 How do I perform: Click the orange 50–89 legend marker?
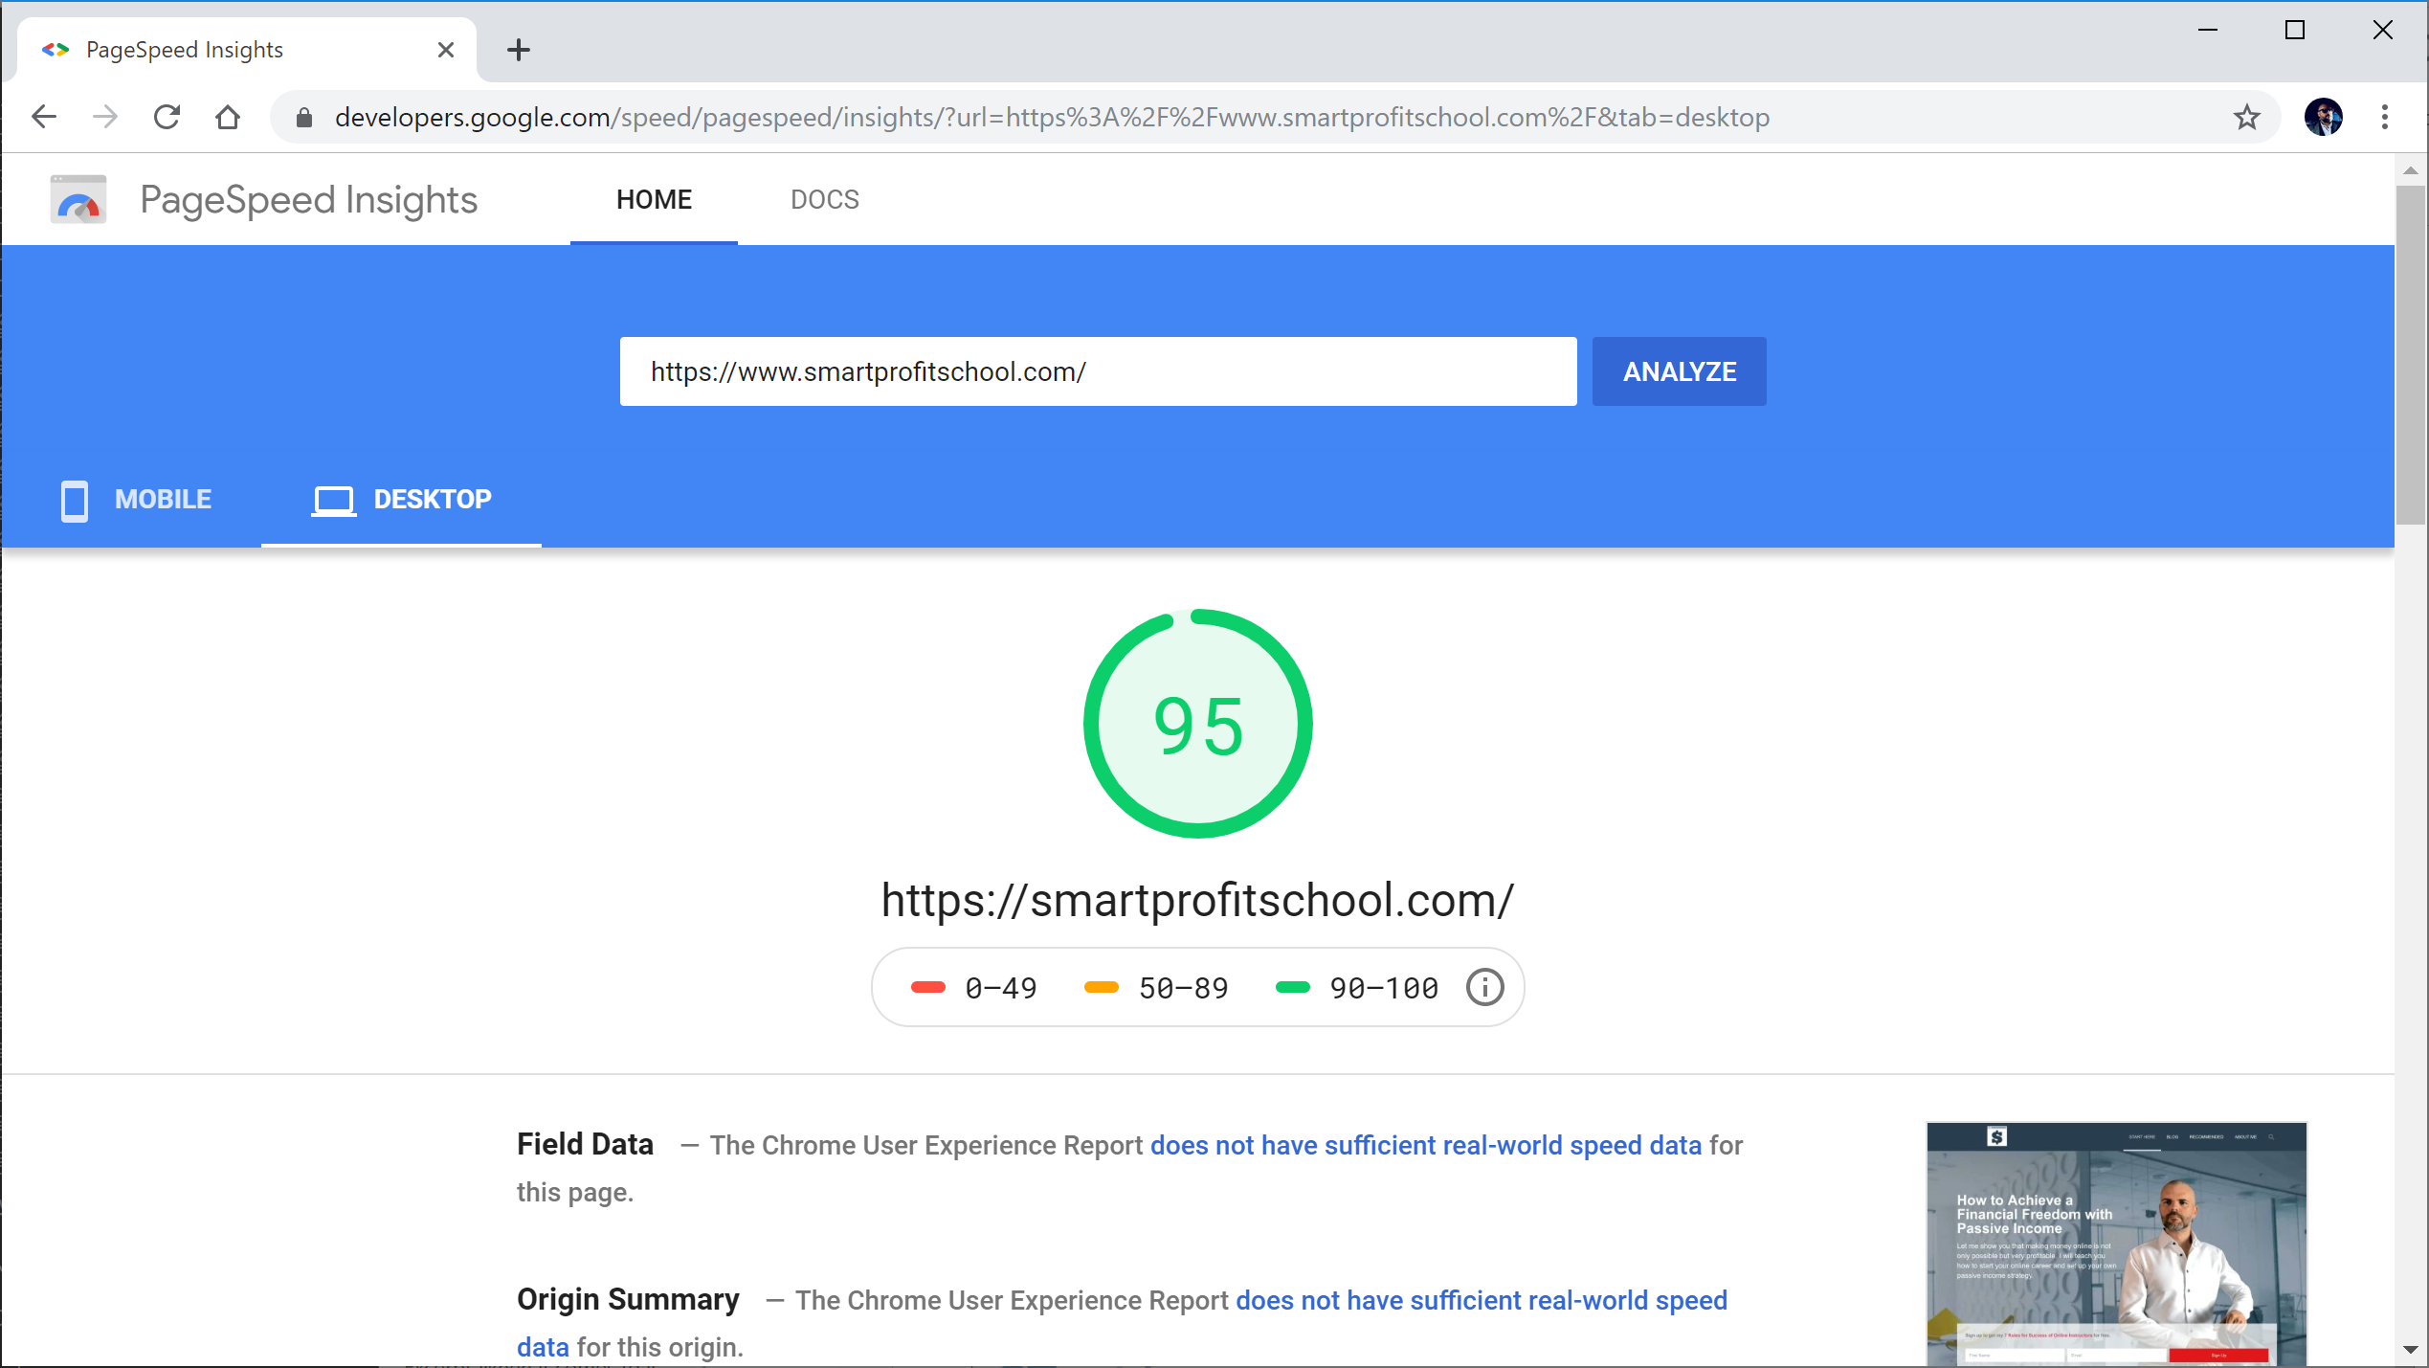tap(1101, 987)
